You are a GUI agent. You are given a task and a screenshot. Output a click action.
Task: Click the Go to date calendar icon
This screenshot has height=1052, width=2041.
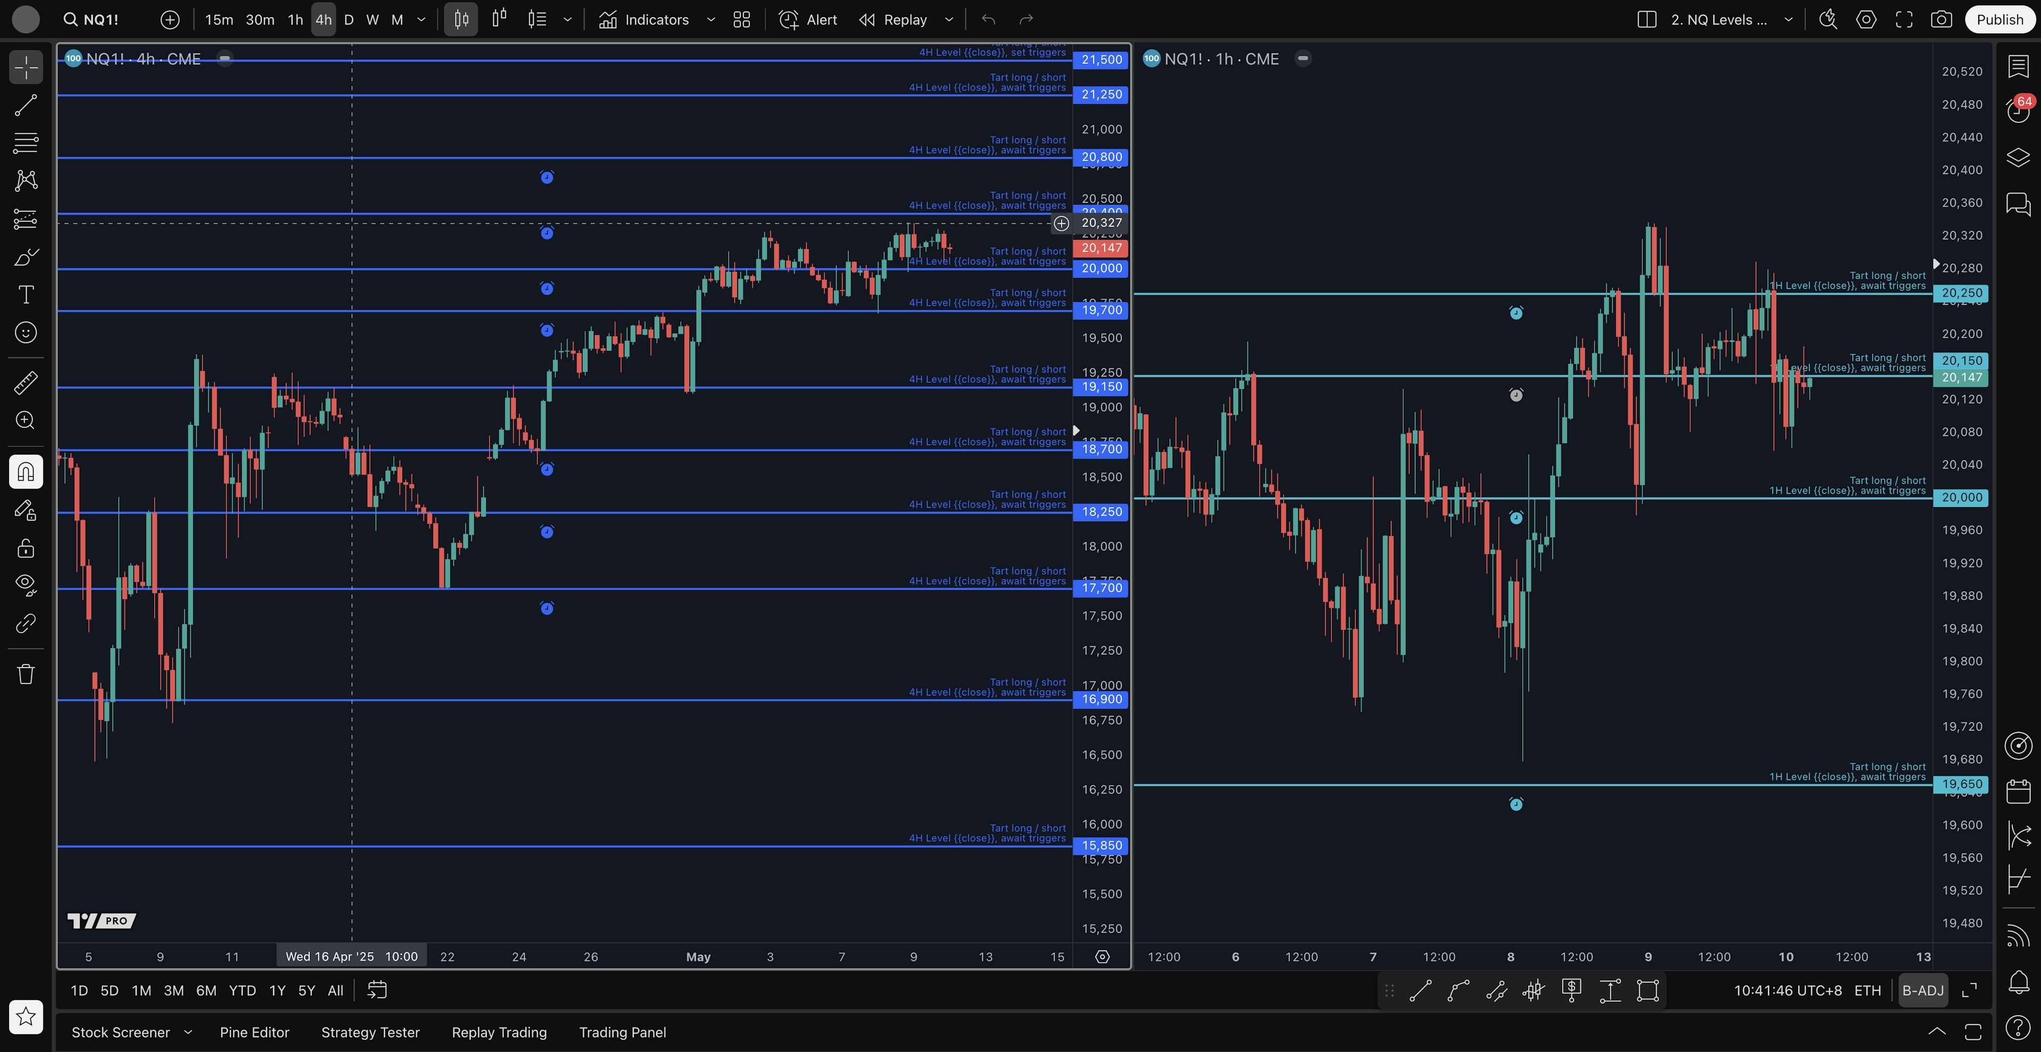(x=377, y=990)
